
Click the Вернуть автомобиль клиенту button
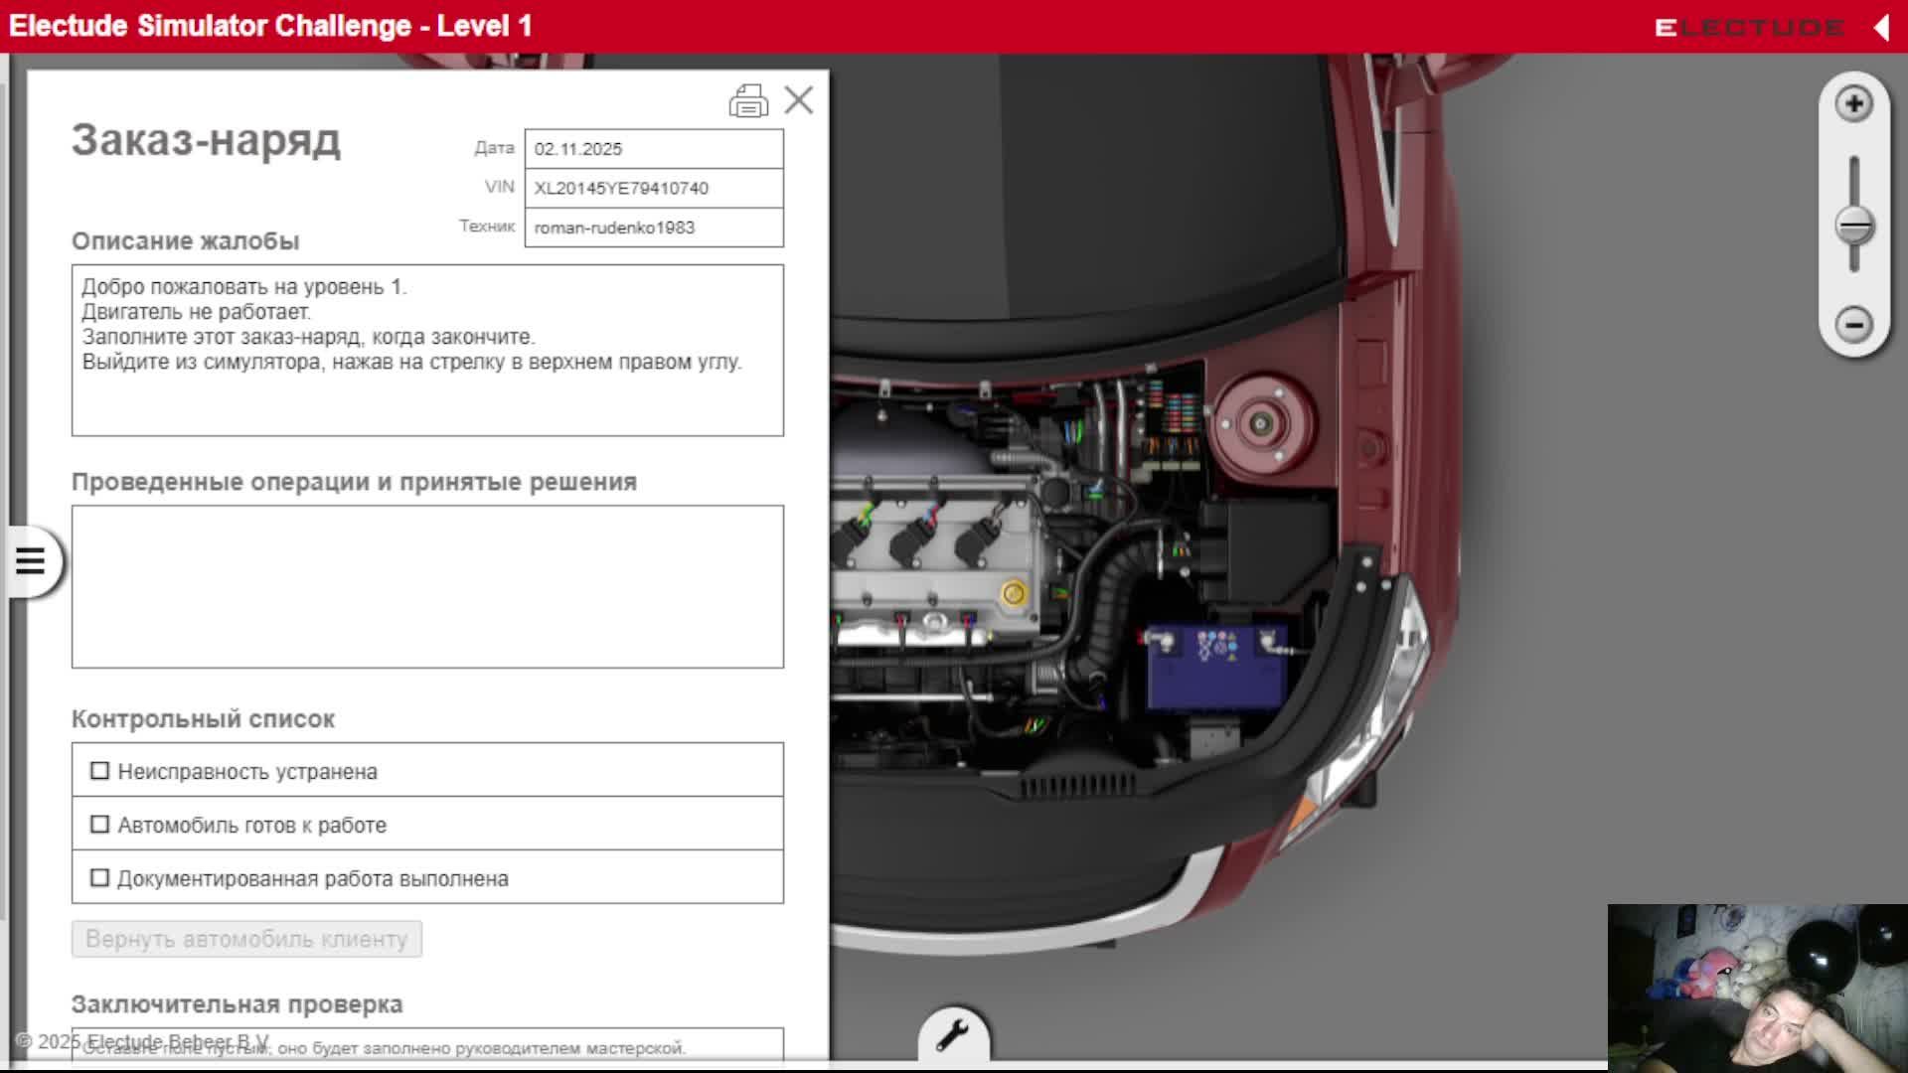[246, 939]
